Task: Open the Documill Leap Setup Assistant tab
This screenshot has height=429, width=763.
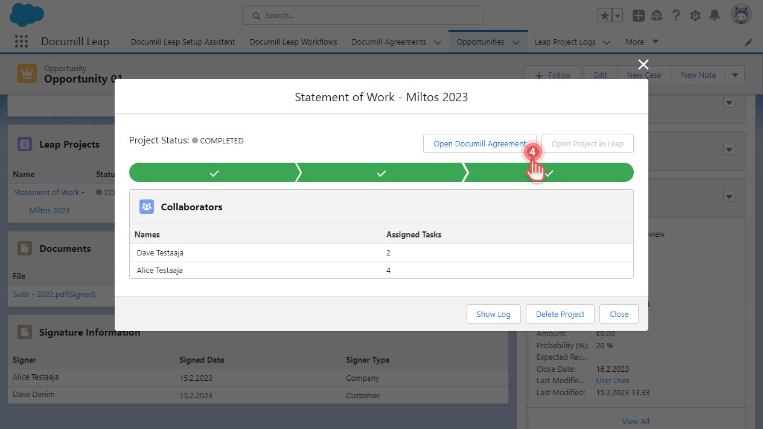Action: click(182, 42)
